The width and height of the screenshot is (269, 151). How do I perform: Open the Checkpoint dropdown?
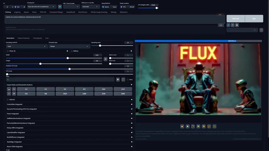[x=42, y=7]
